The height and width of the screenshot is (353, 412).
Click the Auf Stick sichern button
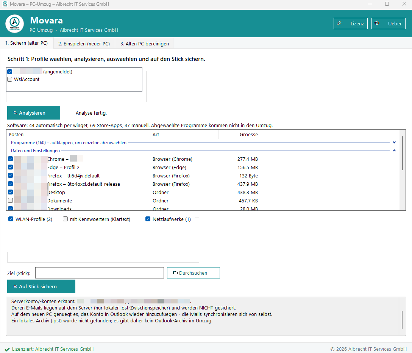tap(41, 286)
